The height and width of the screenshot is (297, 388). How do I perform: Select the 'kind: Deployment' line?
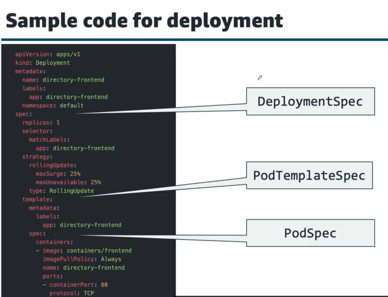(42, 63)
